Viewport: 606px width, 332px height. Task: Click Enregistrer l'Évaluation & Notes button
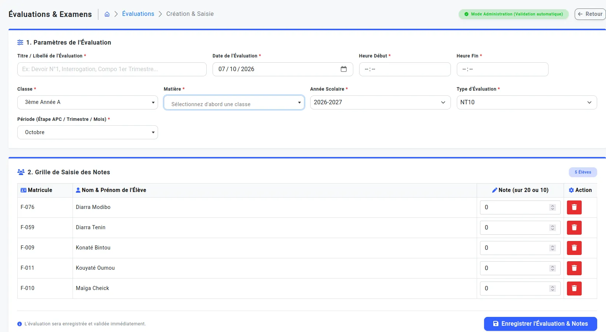click(540, 324)
